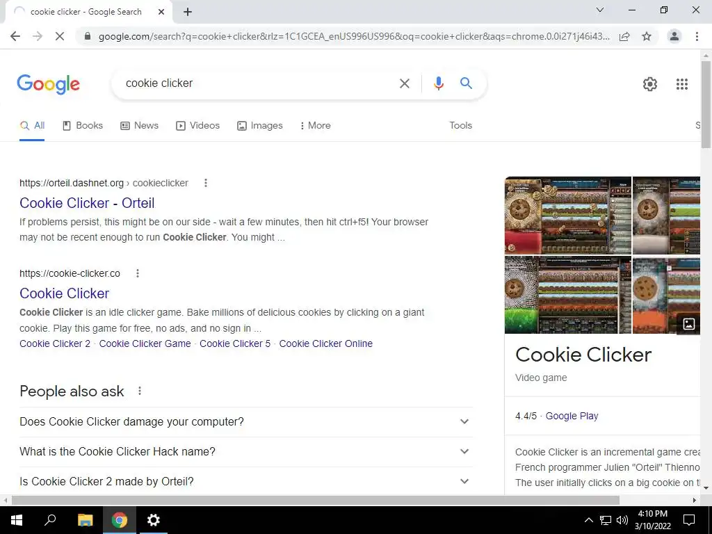Open the Chrome profile avatar

tap(674, 36)
